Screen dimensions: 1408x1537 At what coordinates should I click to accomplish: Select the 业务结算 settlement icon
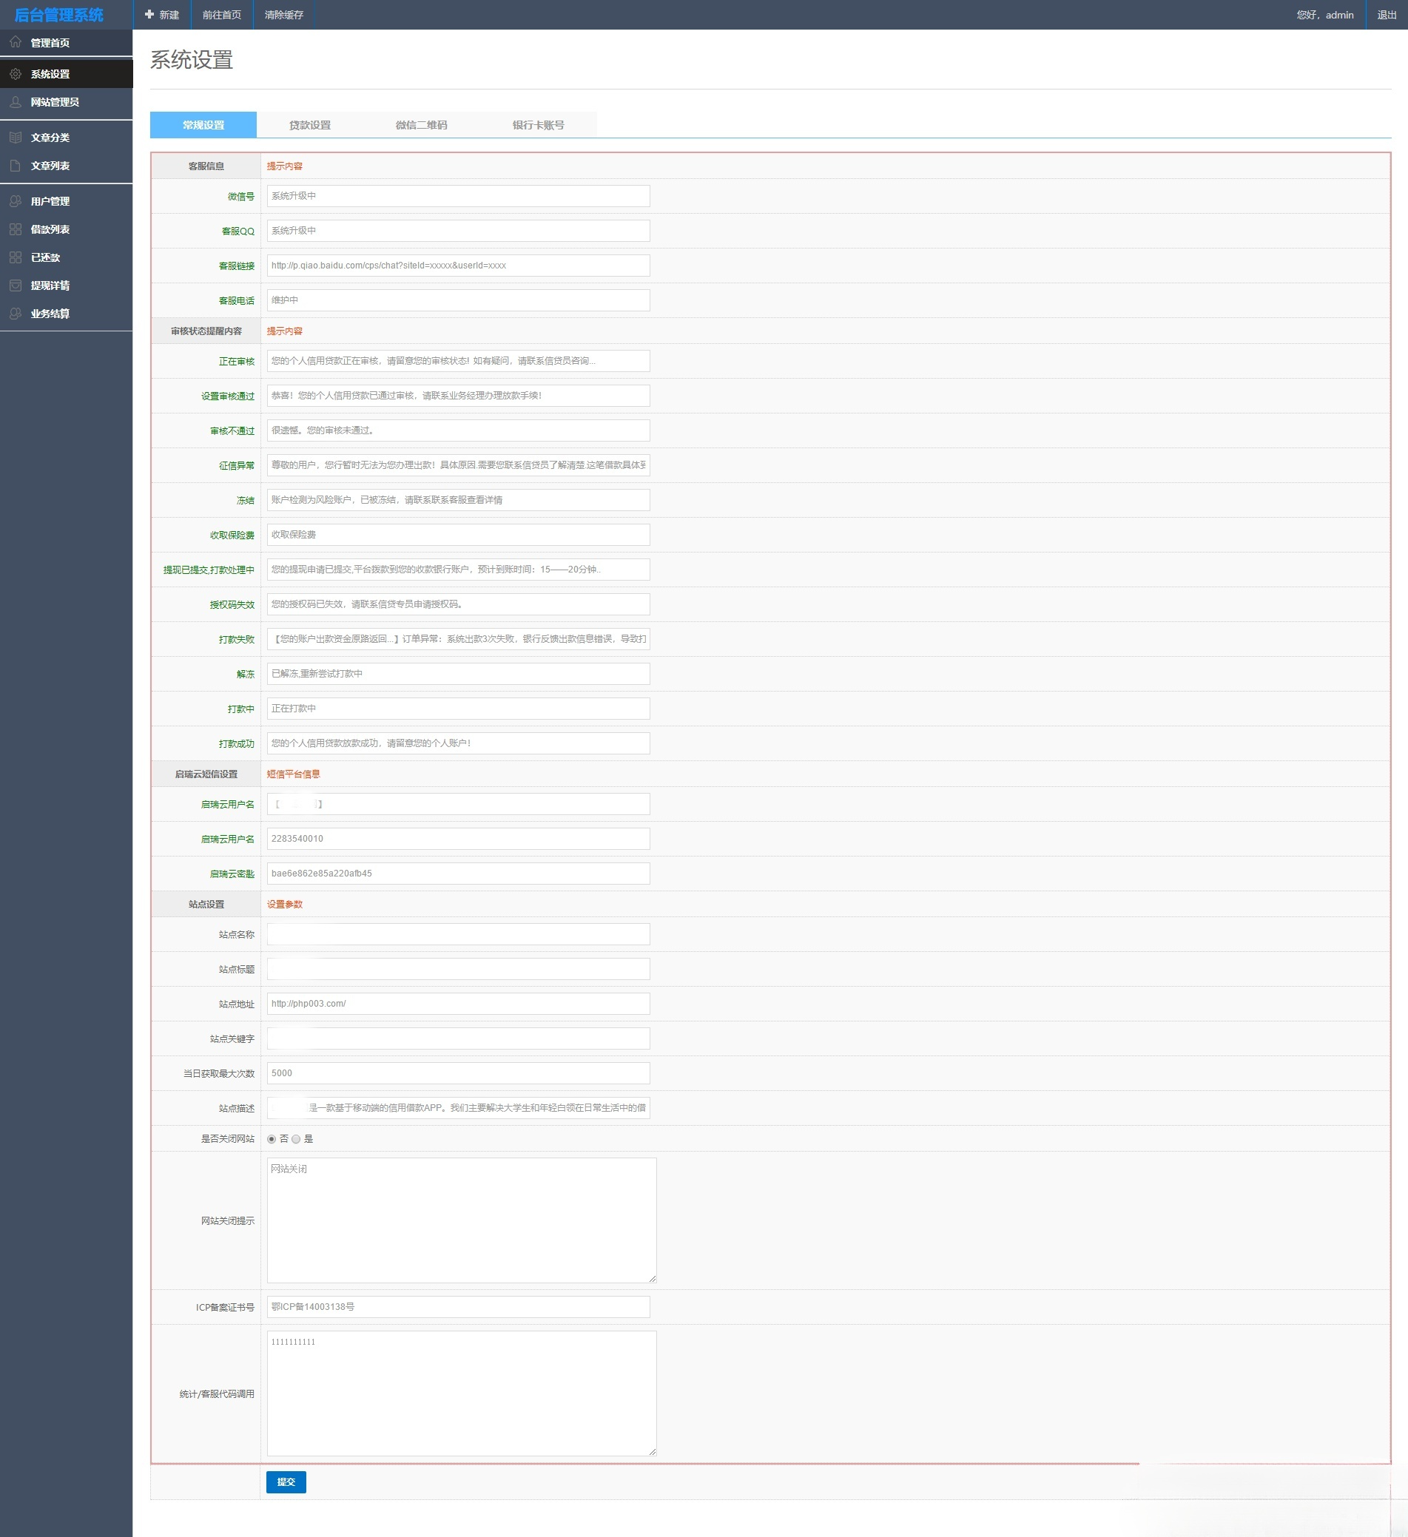(x=16, y=313)
